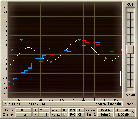Image resolution: width=138 pixels, height=119 pixels.
Task: Toggle the I invert button
Action: [x=47, y=114]
